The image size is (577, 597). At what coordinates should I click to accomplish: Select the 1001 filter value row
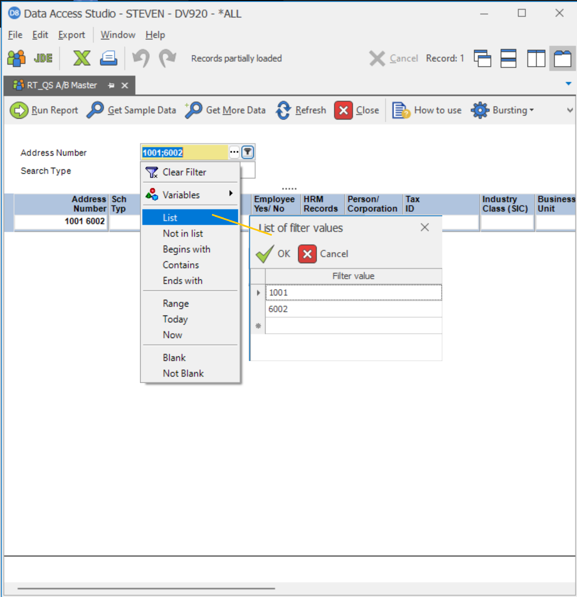tap(354, 293)
